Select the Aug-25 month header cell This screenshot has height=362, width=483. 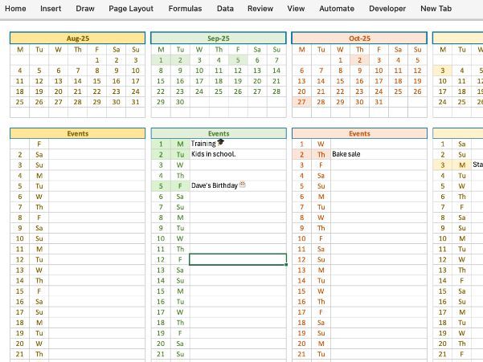pyautogui.click(x=78, y=39)
